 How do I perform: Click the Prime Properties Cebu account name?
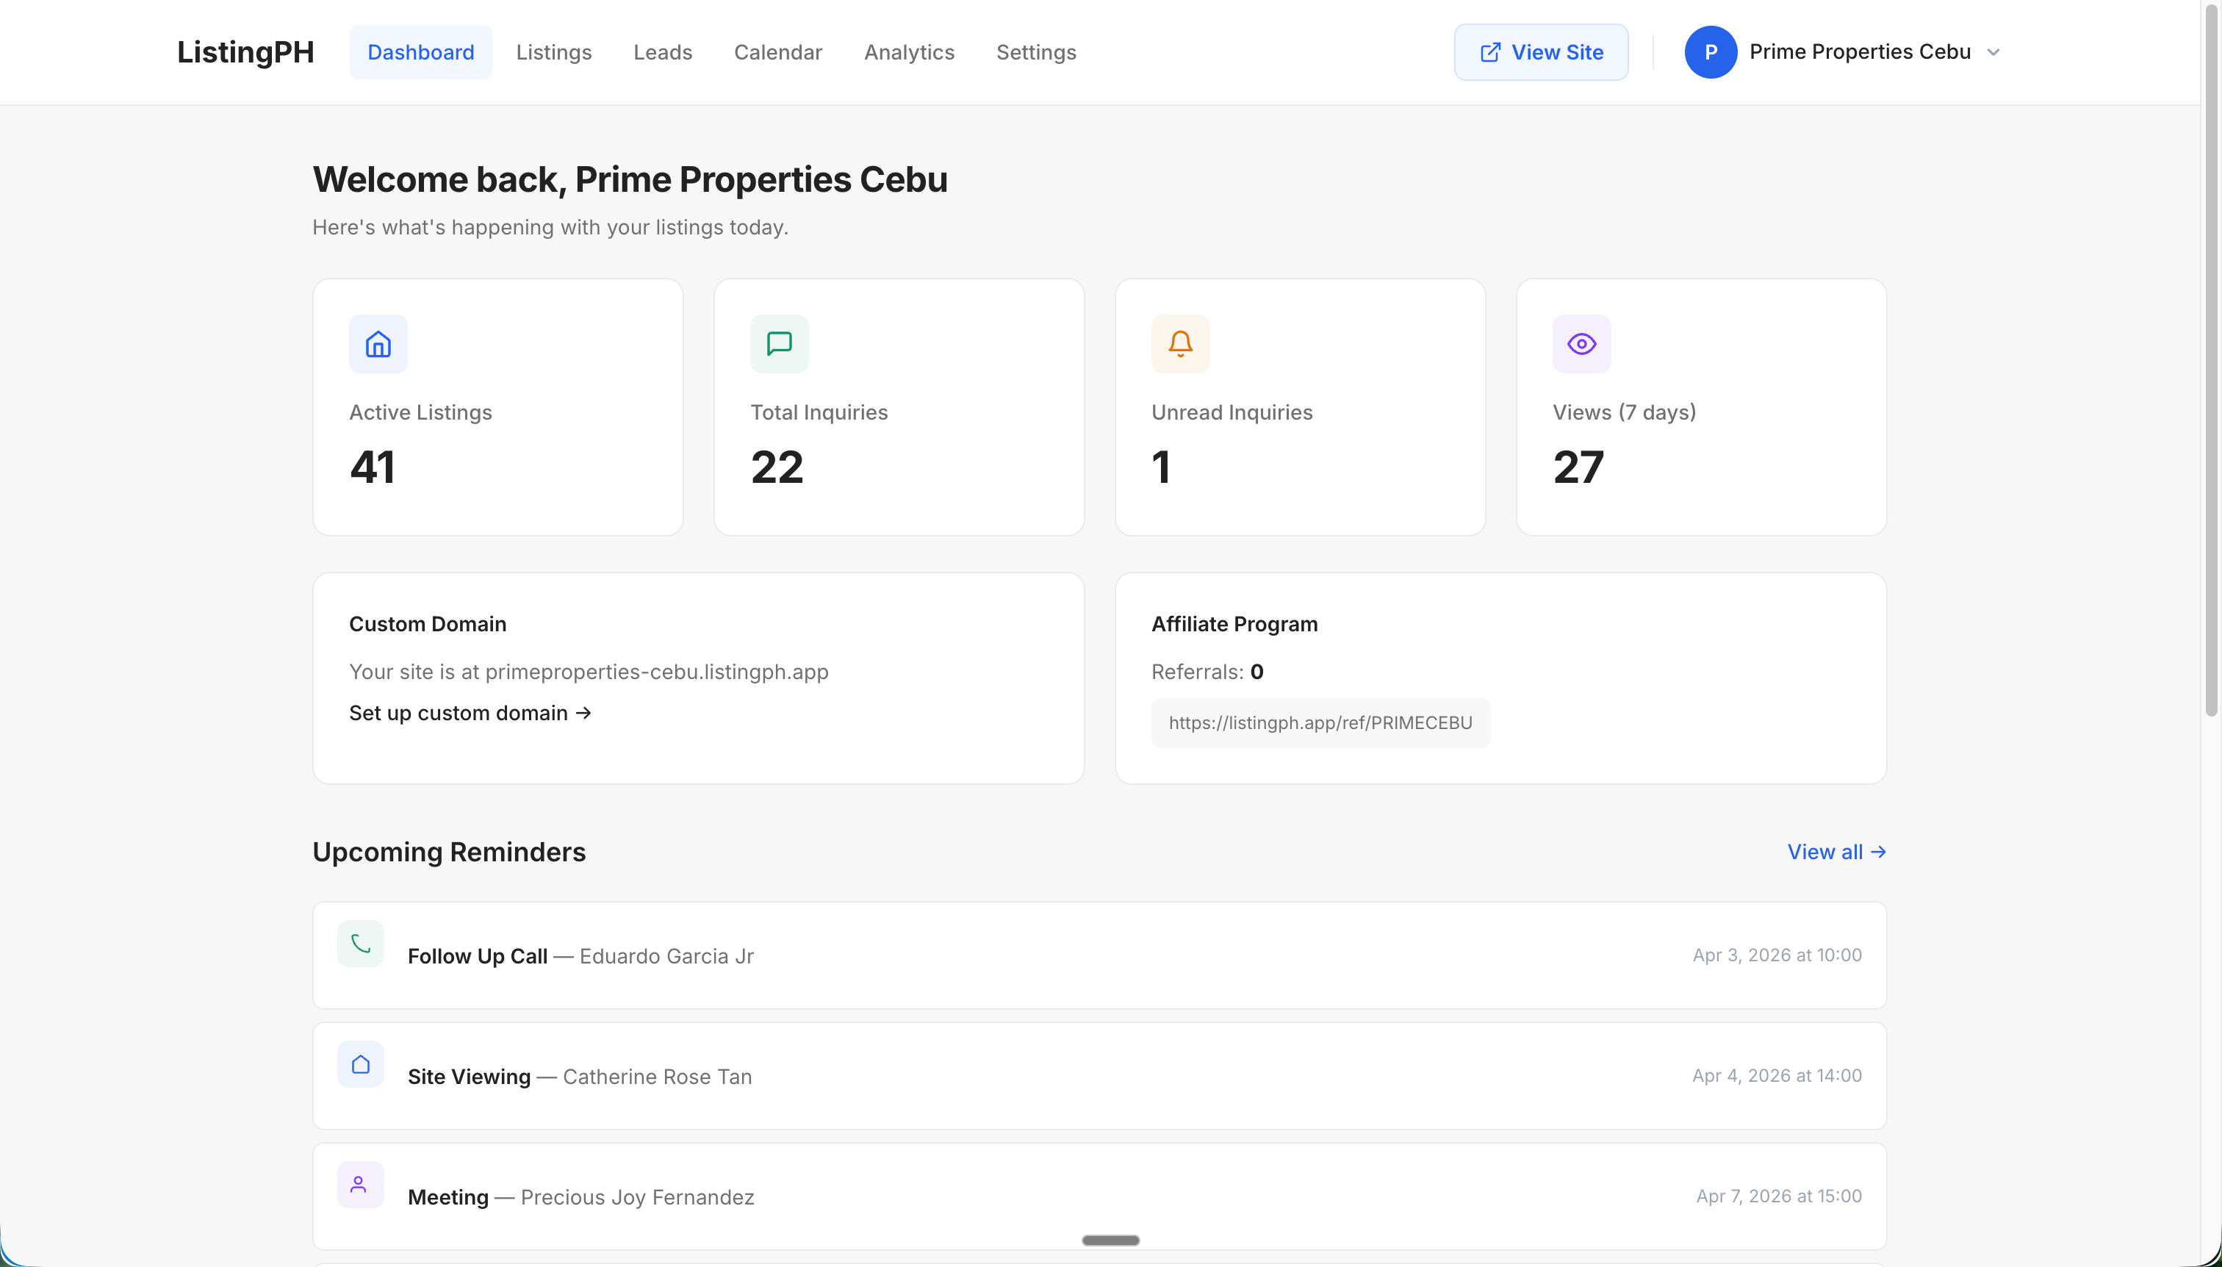[1859, 52]
